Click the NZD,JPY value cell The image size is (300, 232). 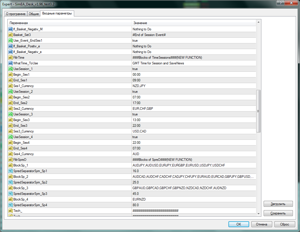(194, 86)
